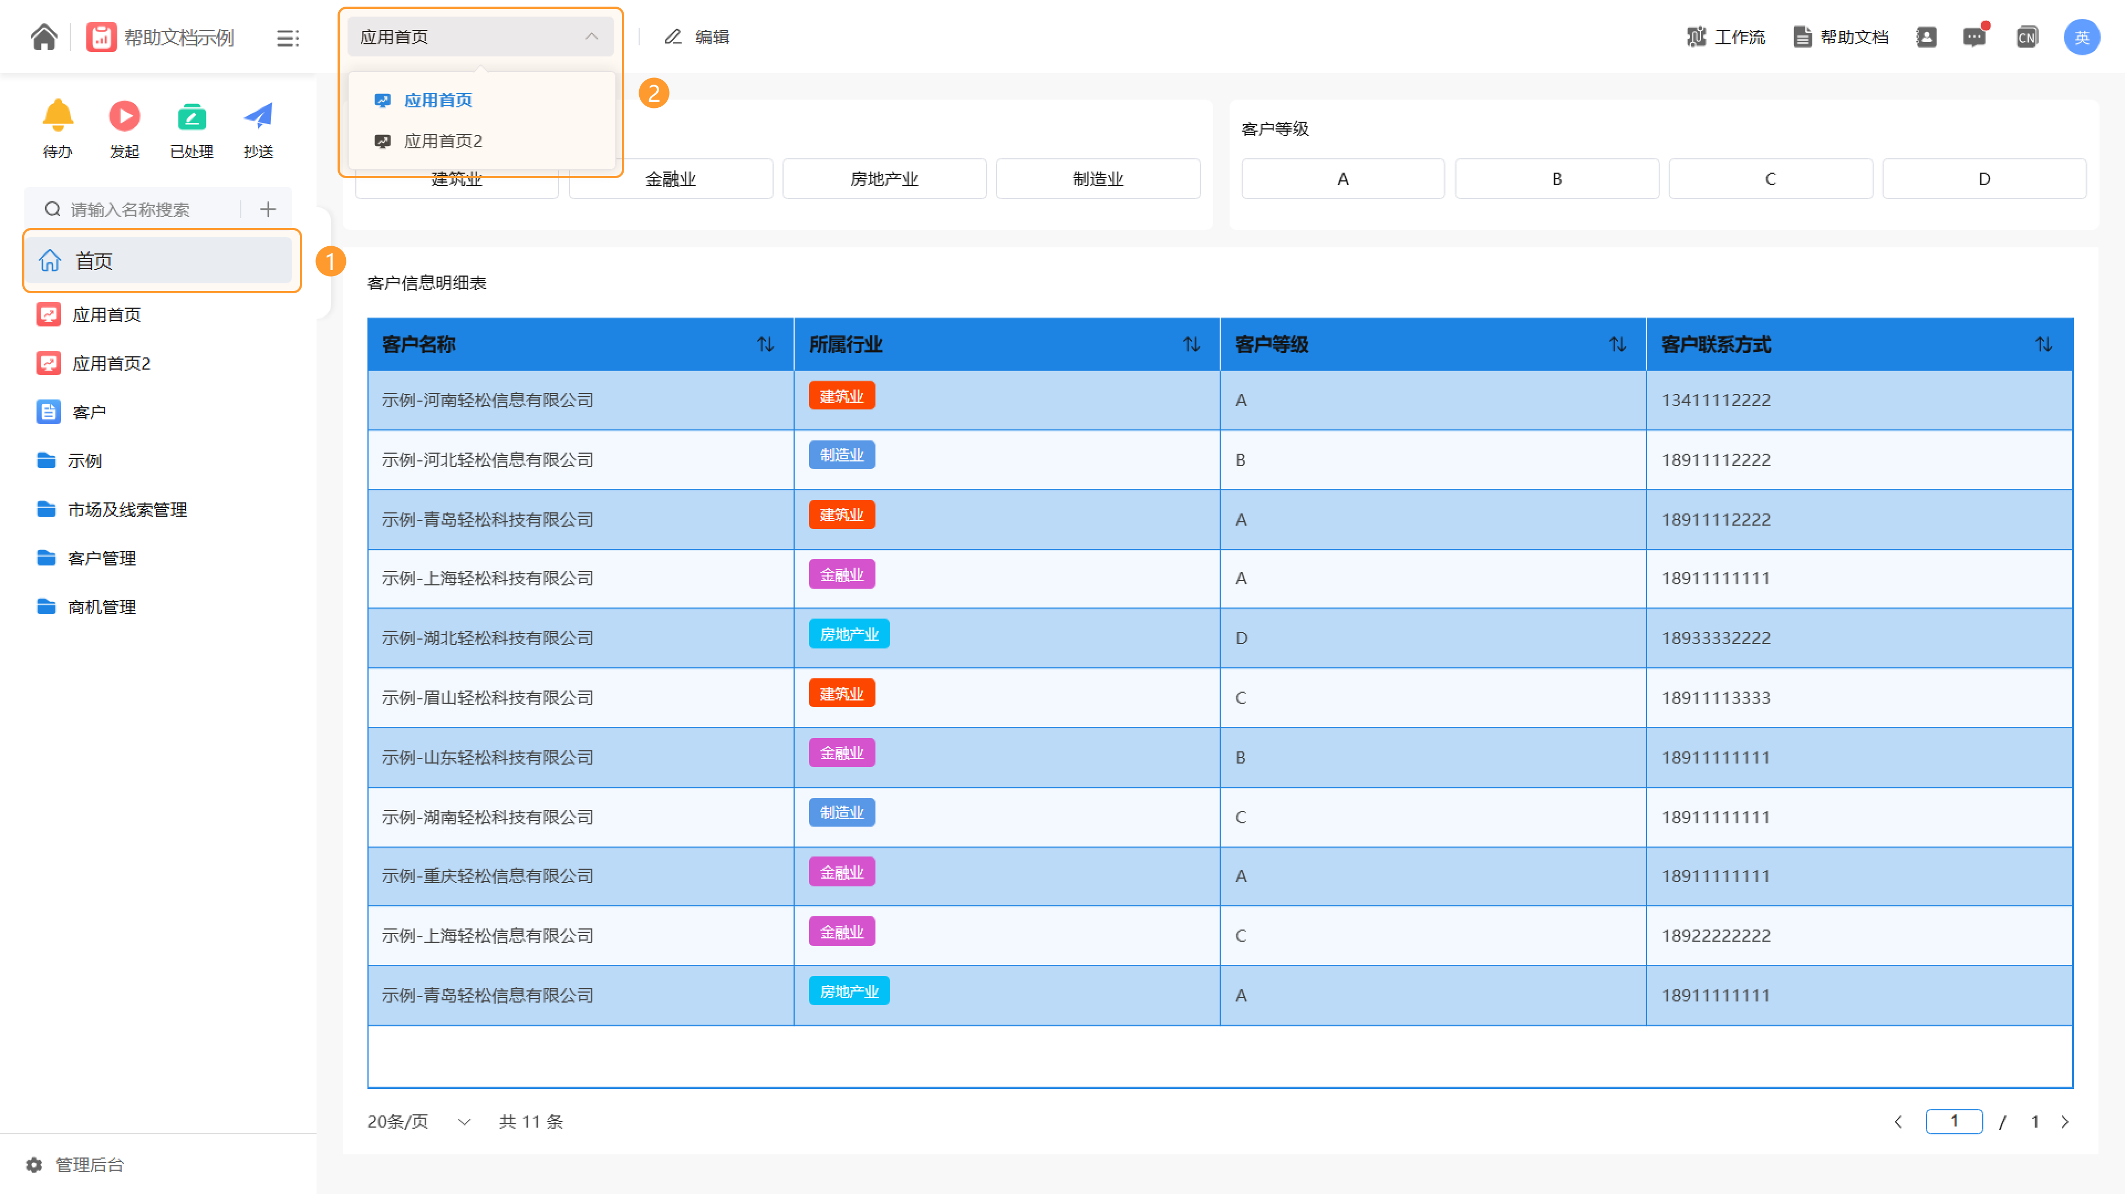Open 待办 bell icon
The width and height of the screenshot is (2125, 1194).
tap(58, 116)
